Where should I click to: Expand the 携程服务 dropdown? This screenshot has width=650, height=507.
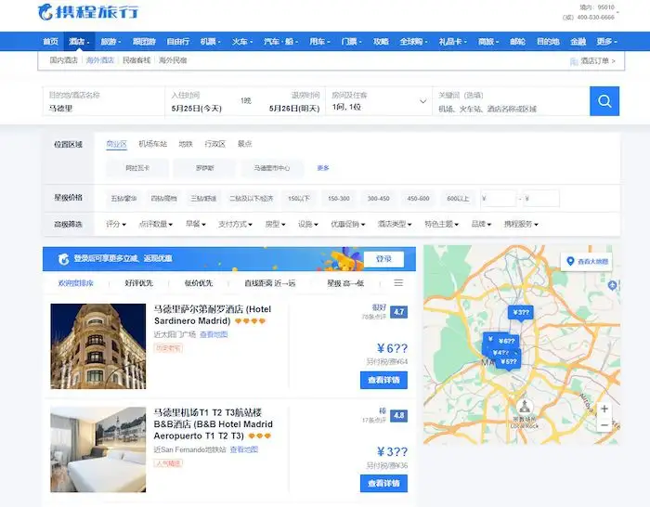[x=521, y=225]
